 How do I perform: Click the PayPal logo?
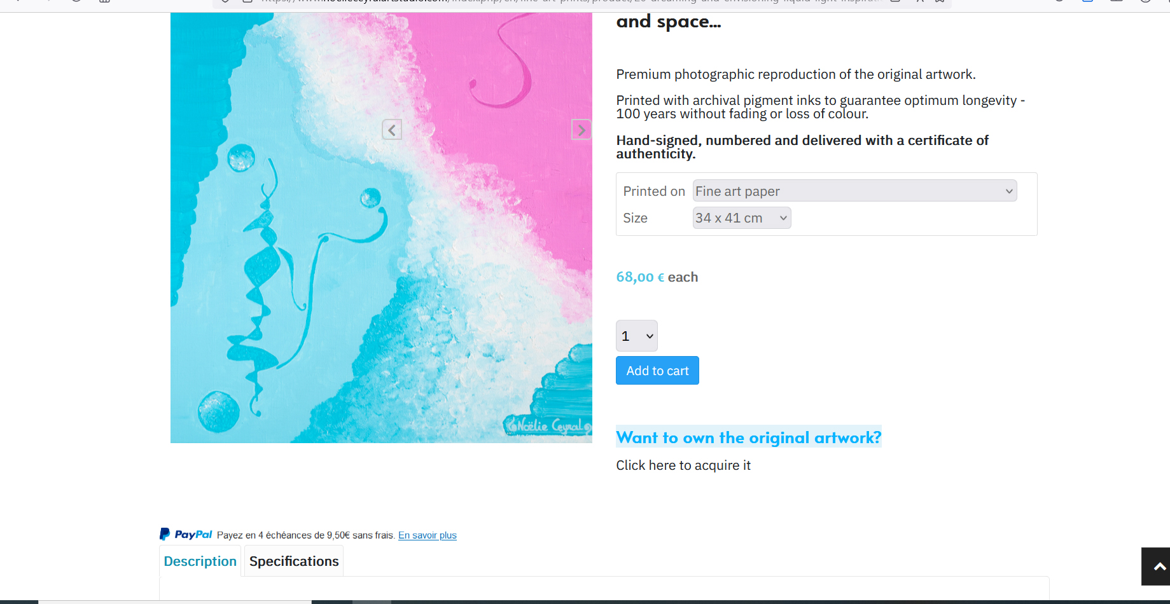point(186,535)
